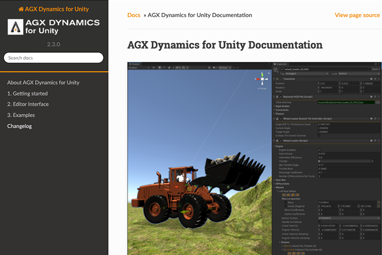382x255 pixels.
Task: Toggle the 2D view button in Scene toolbar
Action: tap(154, 68)
